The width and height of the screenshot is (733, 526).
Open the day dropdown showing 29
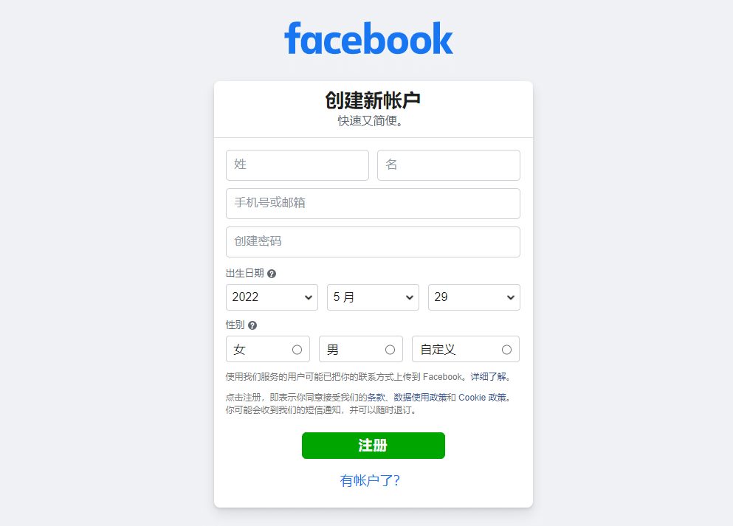474,297
